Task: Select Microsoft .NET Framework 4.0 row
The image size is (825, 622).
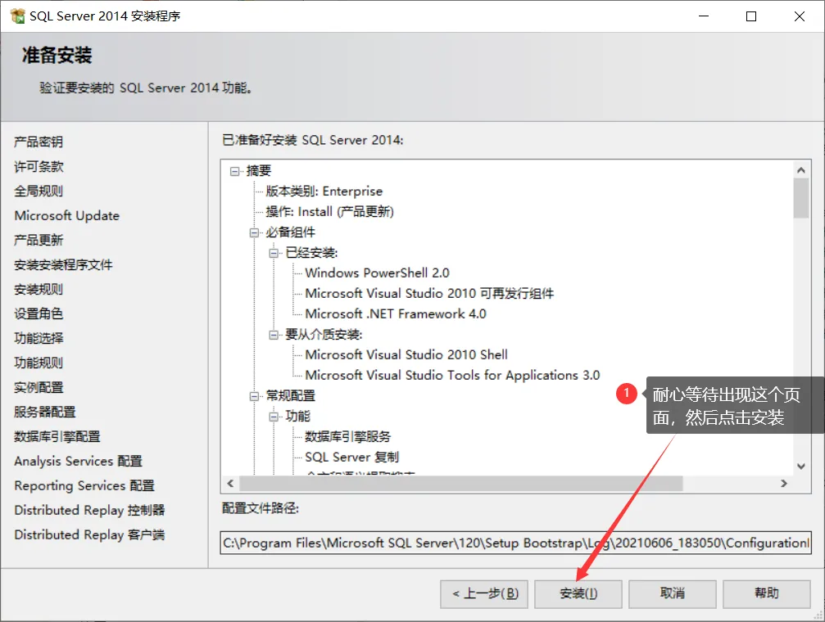Action: click(x=396, y=314)
